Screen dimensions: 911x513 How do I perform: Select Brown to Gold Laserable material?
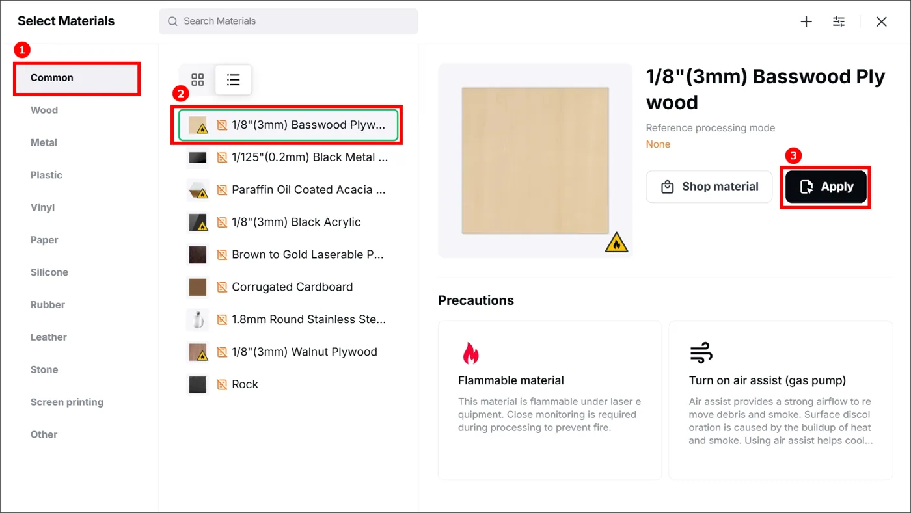pyautogui.click(x=288, y=255)
